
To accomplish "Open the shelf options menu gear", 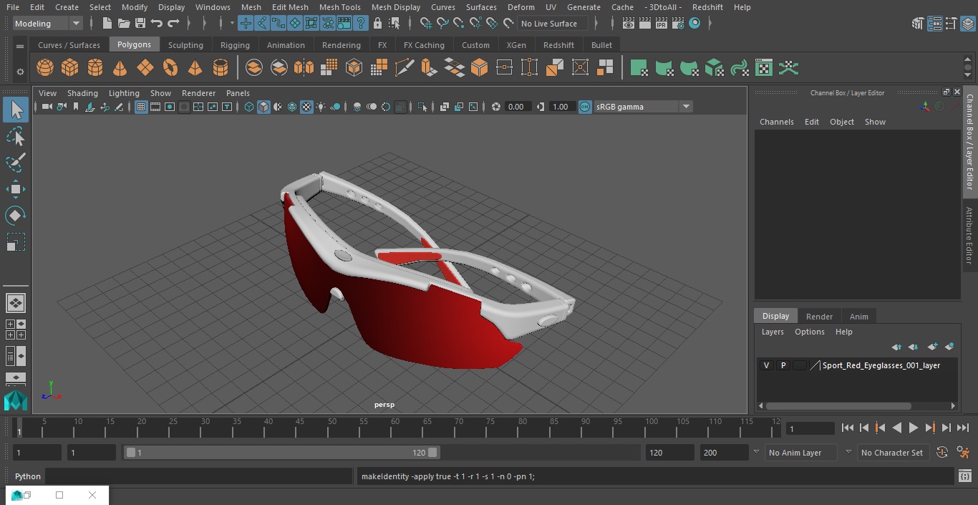I will coord(20,71).
